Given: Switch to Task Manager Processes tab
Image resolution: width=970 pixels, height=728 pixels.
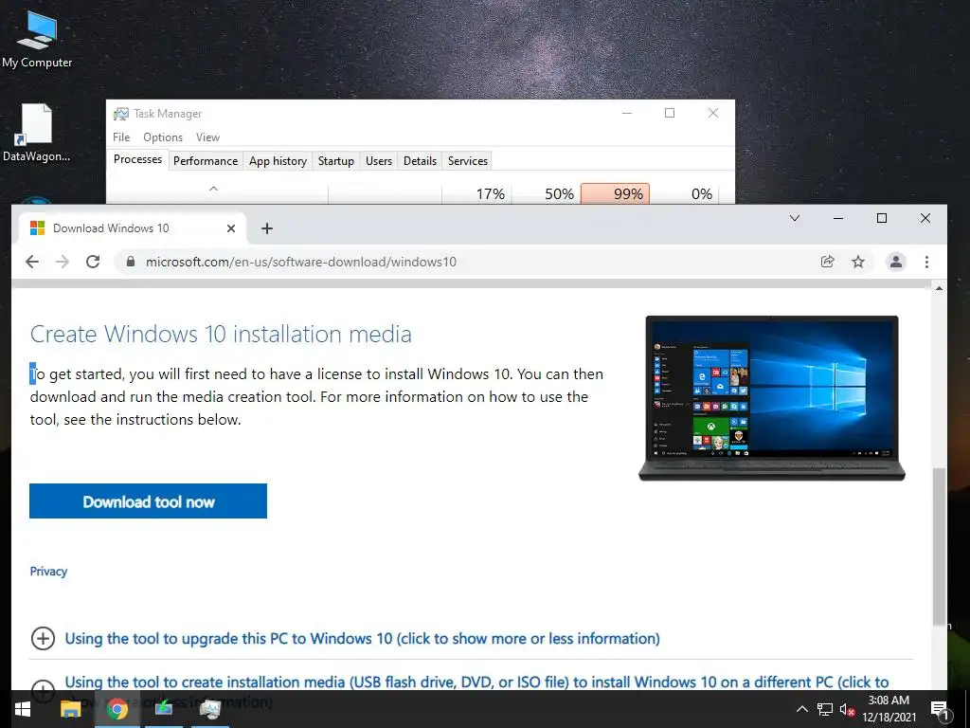Looking at the screenshot, I should pos(138,159).
